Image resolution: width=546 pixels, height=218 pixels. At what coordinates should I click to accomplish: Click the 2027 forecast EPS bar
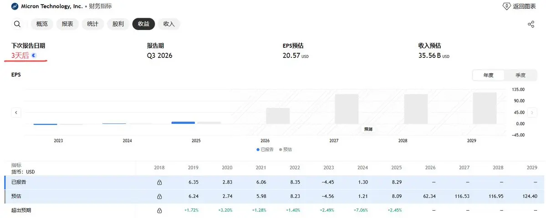coord(347,109)
